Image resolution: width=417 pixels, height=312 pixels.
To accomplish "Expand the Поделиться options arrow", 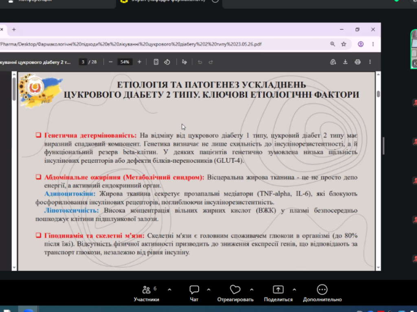I will coord(294,289).
